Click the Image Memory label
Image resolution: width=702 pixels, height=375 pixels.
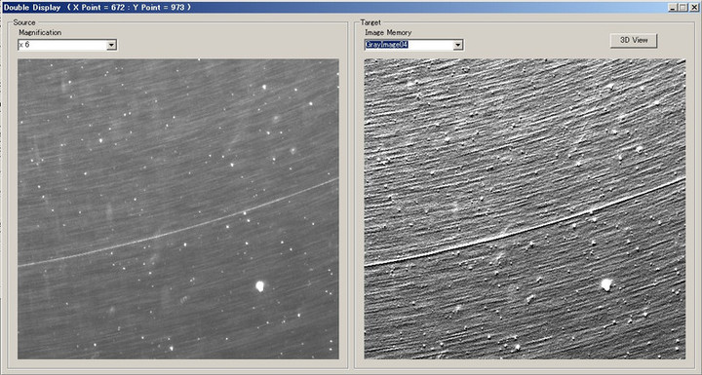388,33
